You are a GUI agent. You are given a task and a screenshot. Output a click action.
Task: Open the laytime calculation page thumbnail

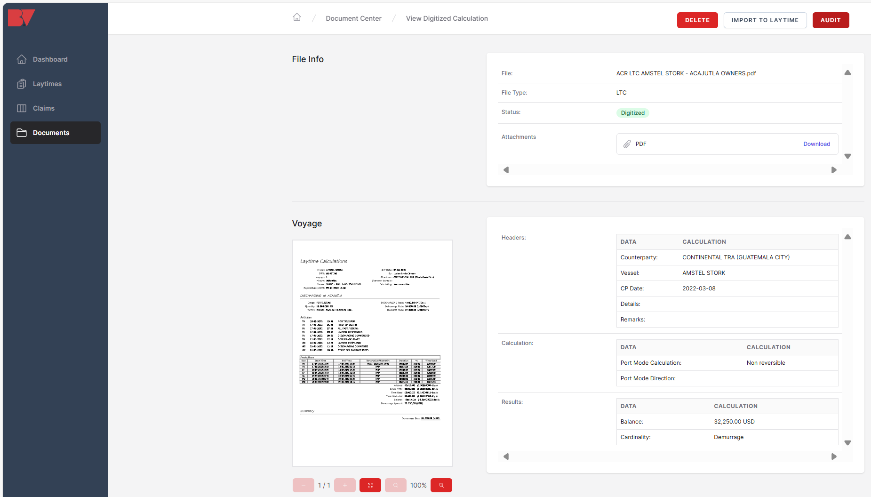(373, 353)
